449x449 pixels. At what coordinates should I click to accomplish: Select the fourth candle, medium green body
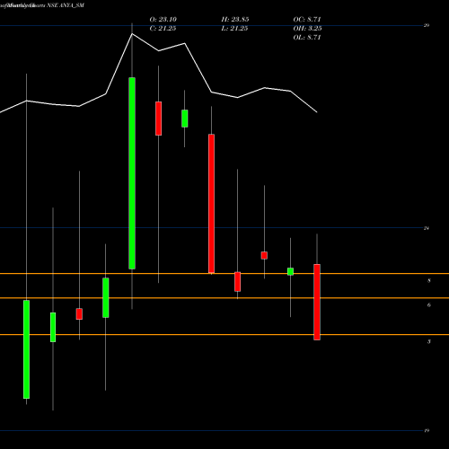point(106,297)
